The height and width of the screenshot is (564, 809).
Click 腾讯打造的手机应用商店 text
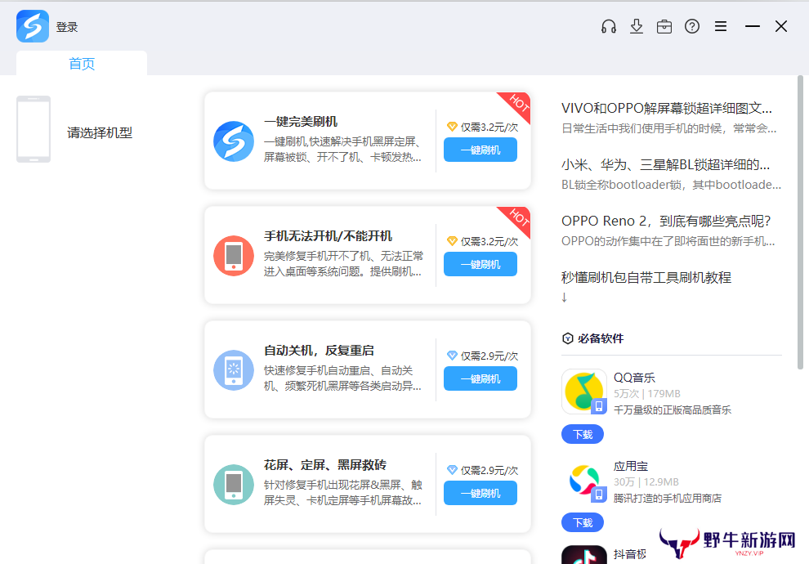pos(668,499)
